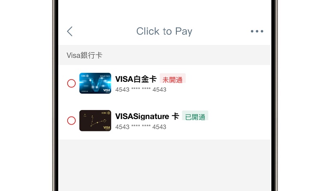
Task: Click the green 已開通 status badge
Action: (x=195, y=117)
